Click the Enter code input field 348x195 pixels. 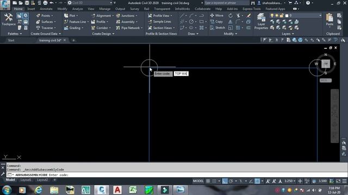[181, 74]
